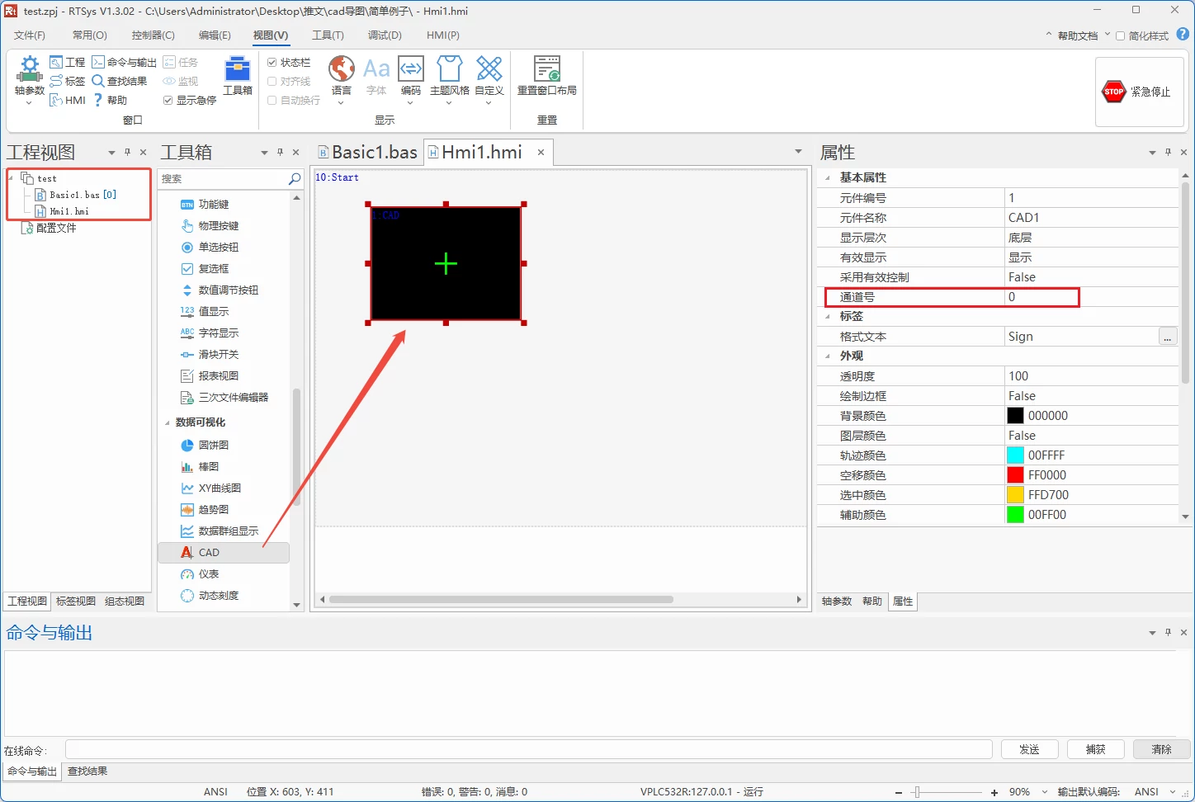Click the 捕获 capture button
The width and height of the screenshot is (1195, 802).
pyautogui.click(x=1095, y=749)
